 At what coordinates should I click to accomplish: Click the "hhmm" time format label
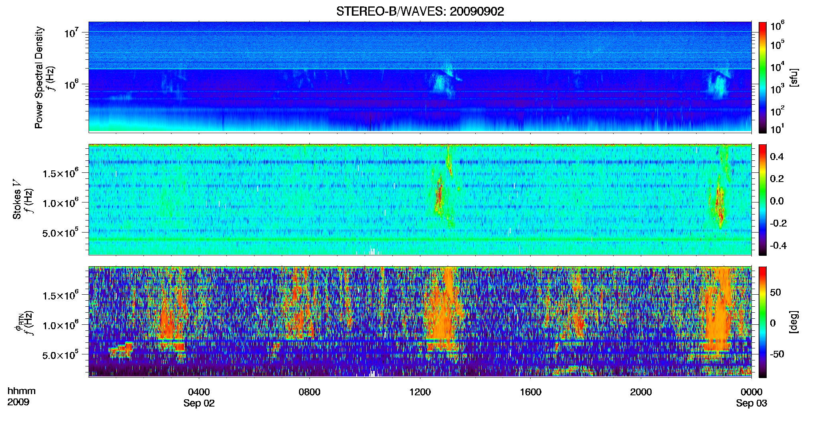[x=22, y=391]
